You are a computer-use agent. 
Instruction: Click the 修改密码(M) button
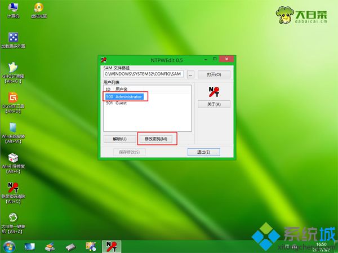pyautogui.click(x=156, y=139)
